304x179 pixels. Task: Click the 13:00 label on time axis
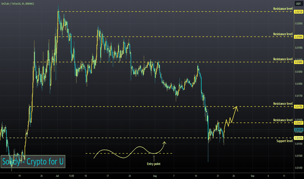click(71, 176)
